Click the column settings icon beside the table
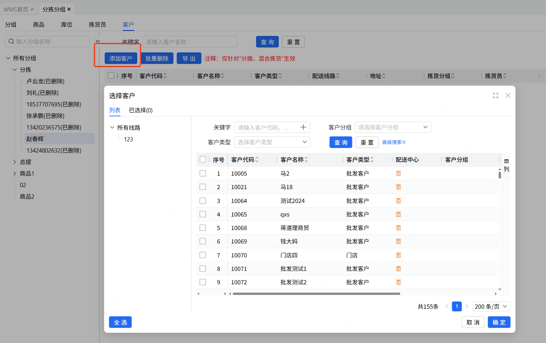This screenshot has height=343, width=546. [x=506, y=161]
